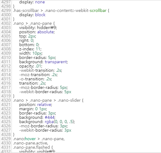Click the 'transparent' background value

tap(56, 62)
